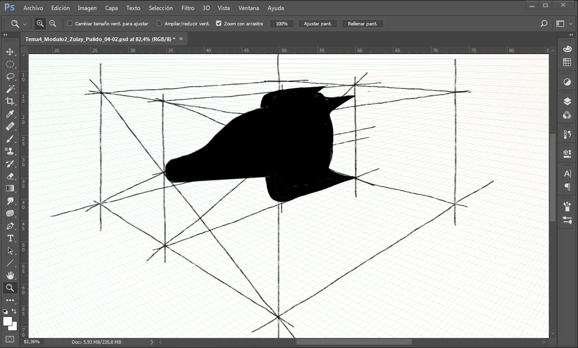Open the Character panel icon
The image size is (578, 348).
point(567,174)
